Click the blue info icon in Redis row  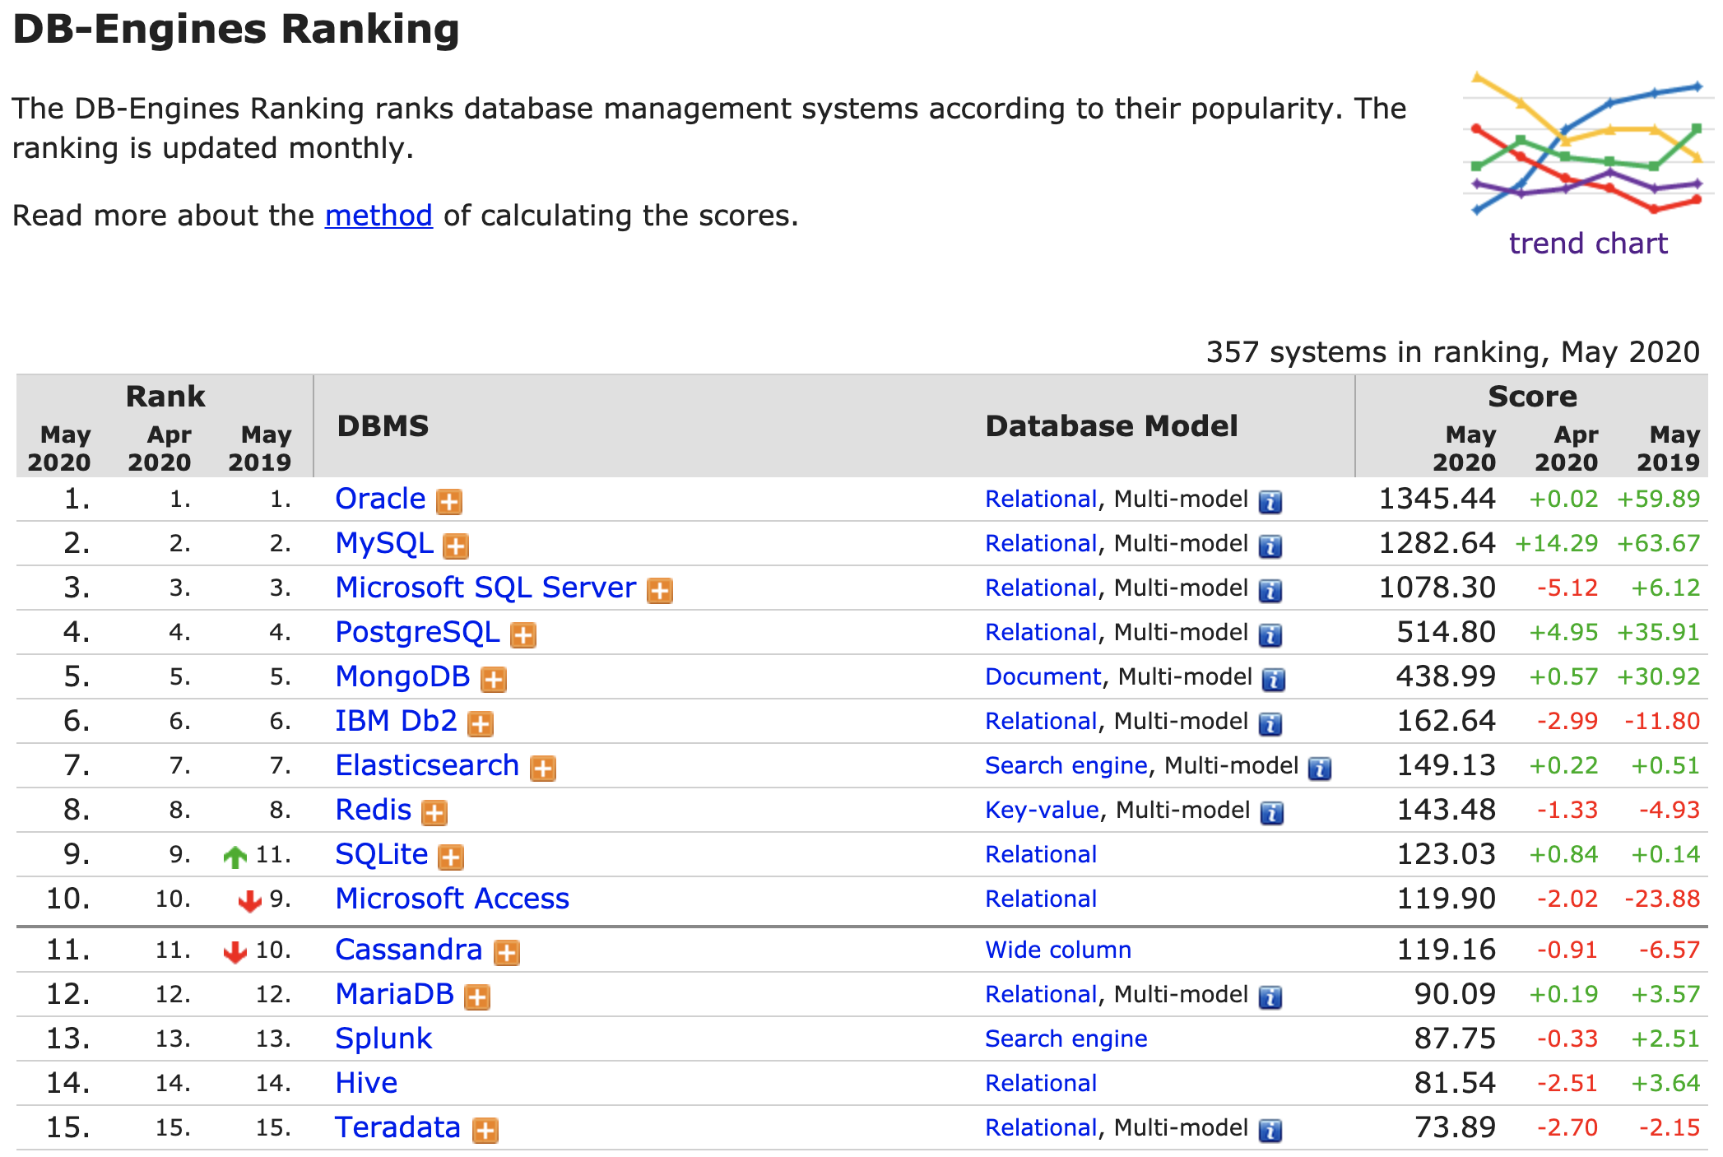(1272, 812)
